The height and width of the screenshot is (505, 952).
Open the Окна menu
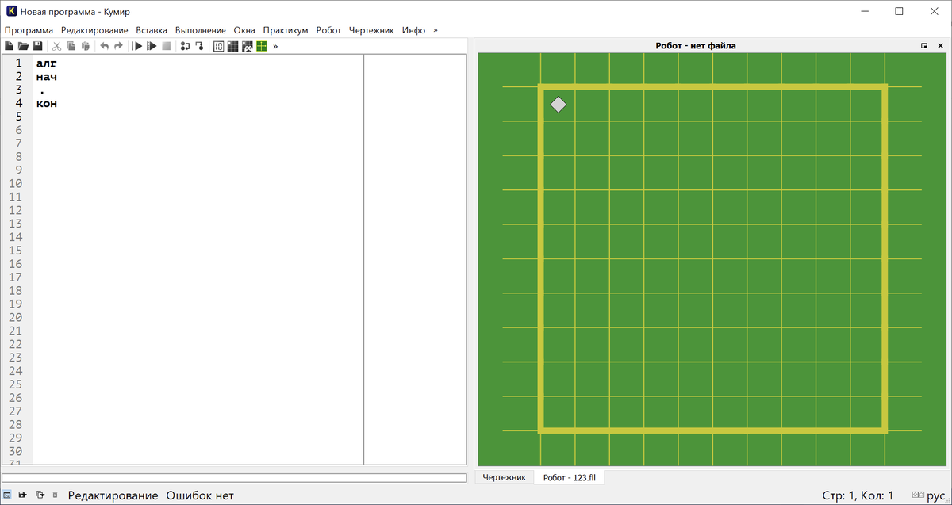pyautogui.click(x=245, y=30)
